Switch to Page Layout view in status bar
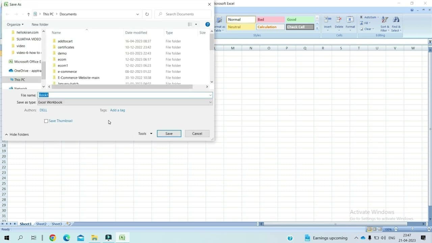 tap(375, 229)
